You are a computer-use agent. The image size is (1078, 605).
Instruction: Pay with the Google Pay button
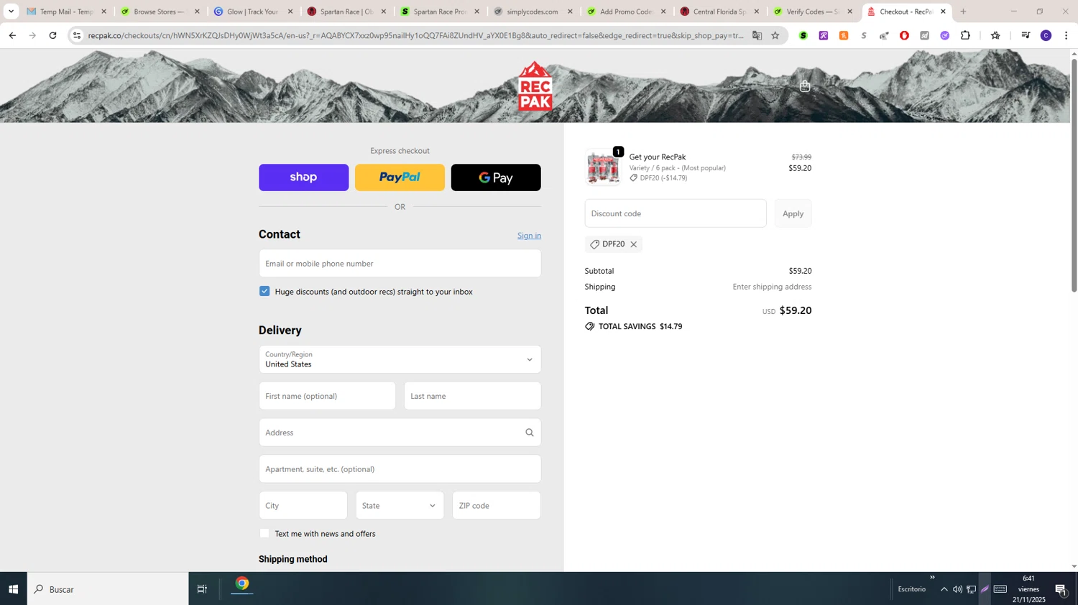click(496, 177)
